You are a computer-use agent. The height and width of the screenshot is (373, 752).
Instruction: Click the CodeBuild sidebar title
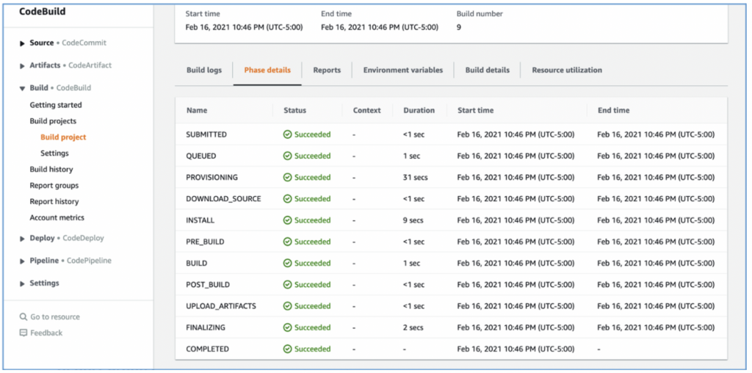[x=42, y=12]
